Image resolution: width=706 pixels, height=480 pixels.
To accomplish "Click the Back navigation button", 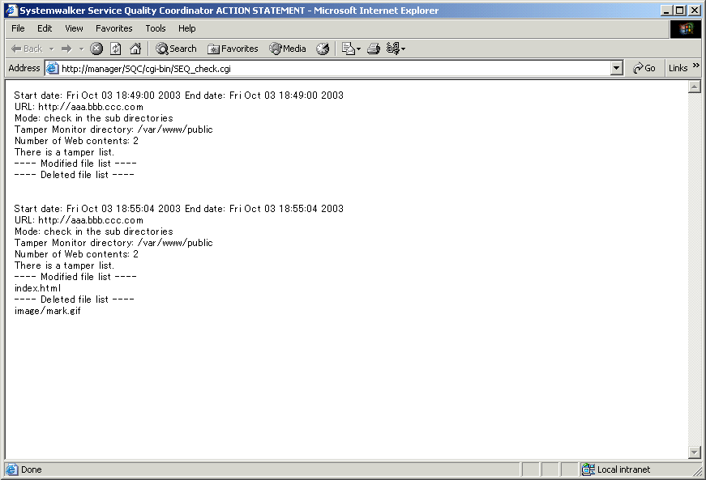I will 27,49.
